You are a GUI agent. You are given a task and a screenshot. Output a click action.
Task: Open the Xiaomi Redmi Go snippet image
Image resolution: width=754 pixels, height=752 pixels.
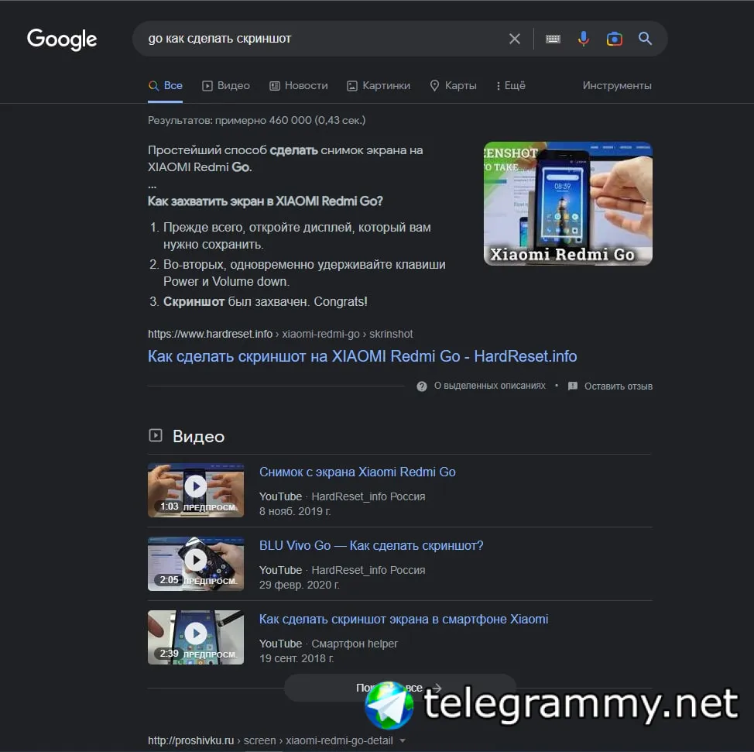coord(568,203)
